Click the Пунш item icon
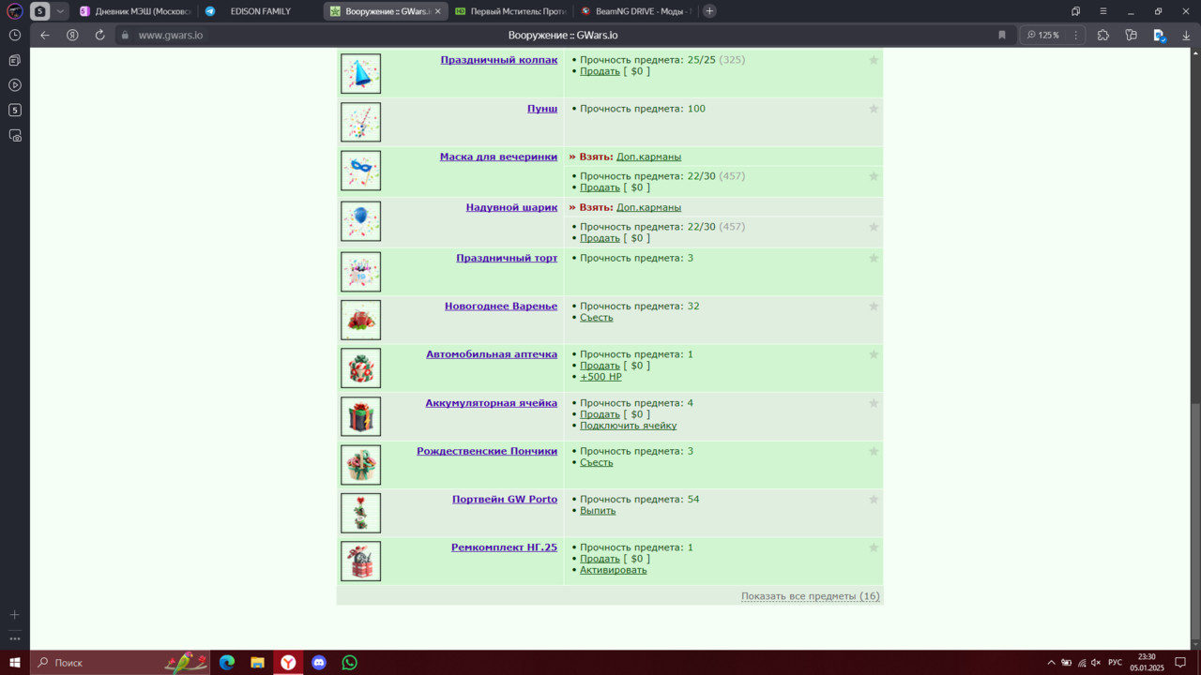Screen dimensions: 1201x675 tap(360, 122)
